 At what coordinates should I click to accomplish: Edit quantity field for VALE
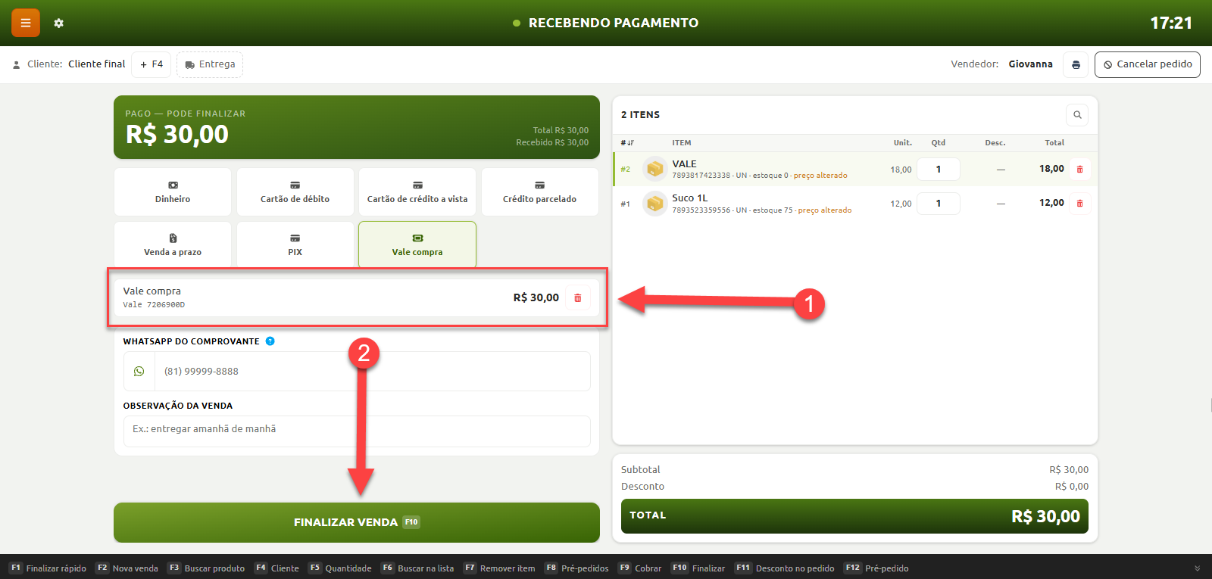tap(939, 169)
